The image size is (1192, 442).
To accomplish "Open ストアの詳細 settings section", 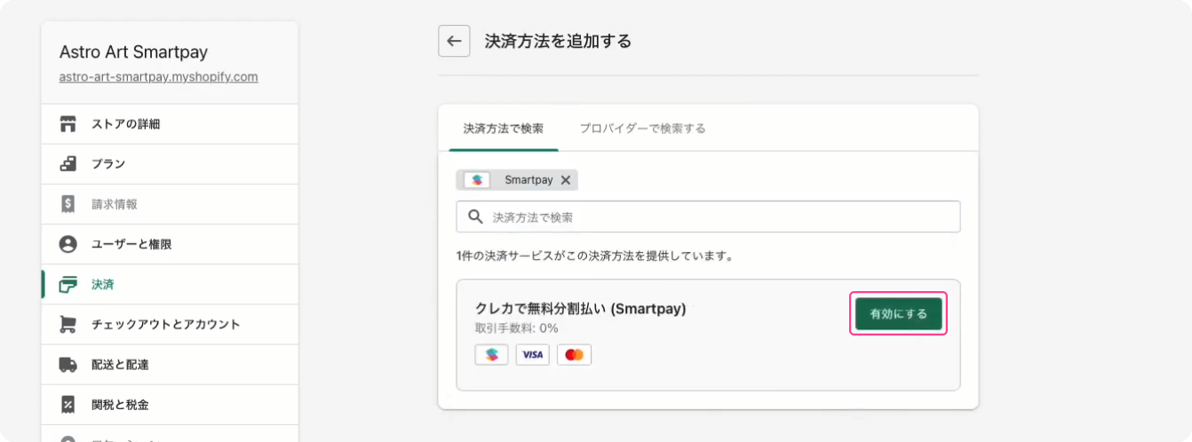I will (x=170, y=124).
